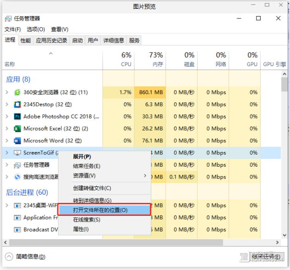290x270 pixels.
Task: Click the 2345Destop process icon
Action: tap(17, 104)
